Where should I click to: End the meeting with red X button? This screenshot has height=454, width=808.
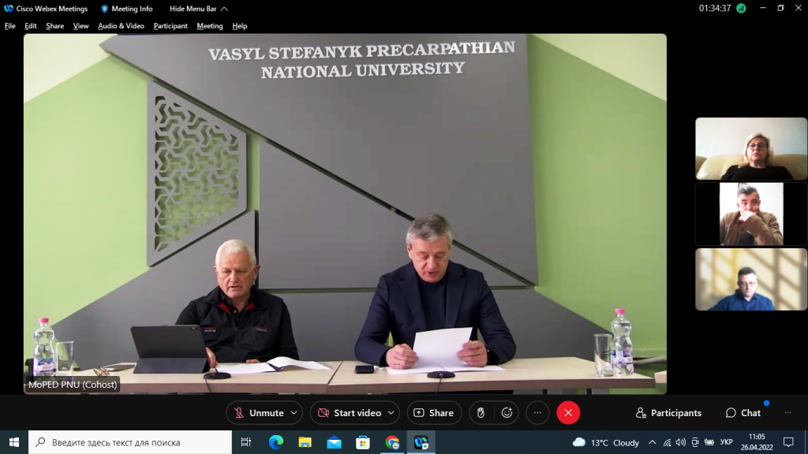click(568, 413)
